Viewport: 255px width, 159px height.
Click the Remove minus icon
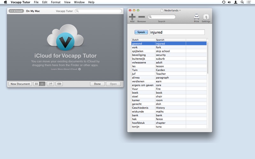pos(142,17)
